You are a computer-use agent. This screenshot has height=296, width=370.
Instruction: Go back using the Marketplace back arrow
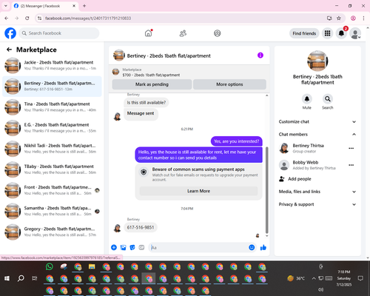point(9,50)
